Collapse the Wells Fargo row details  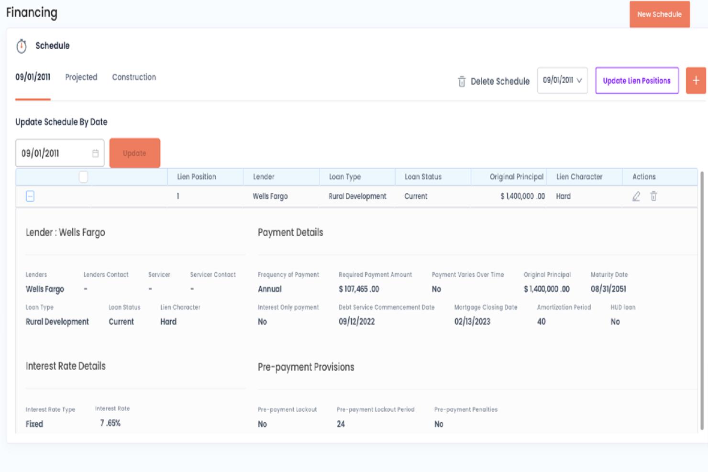30,197
